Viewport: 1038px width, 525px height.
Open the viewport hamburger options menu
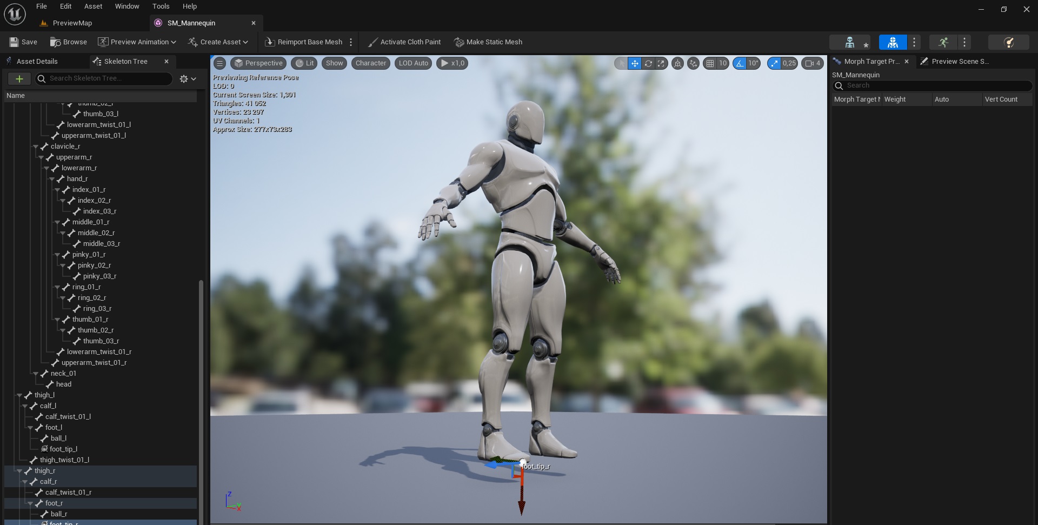click(219, 63)
